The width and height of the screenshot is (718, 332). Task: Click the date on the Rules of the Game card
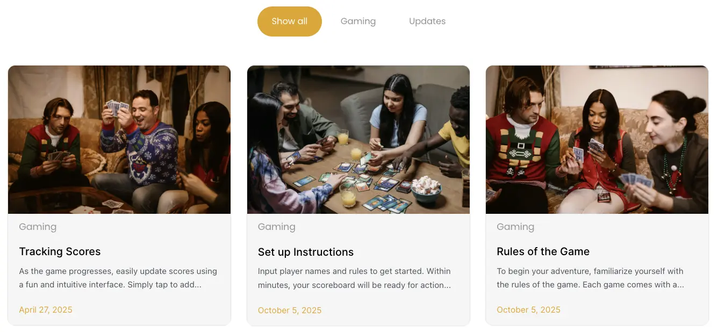(x=528, y=310)
